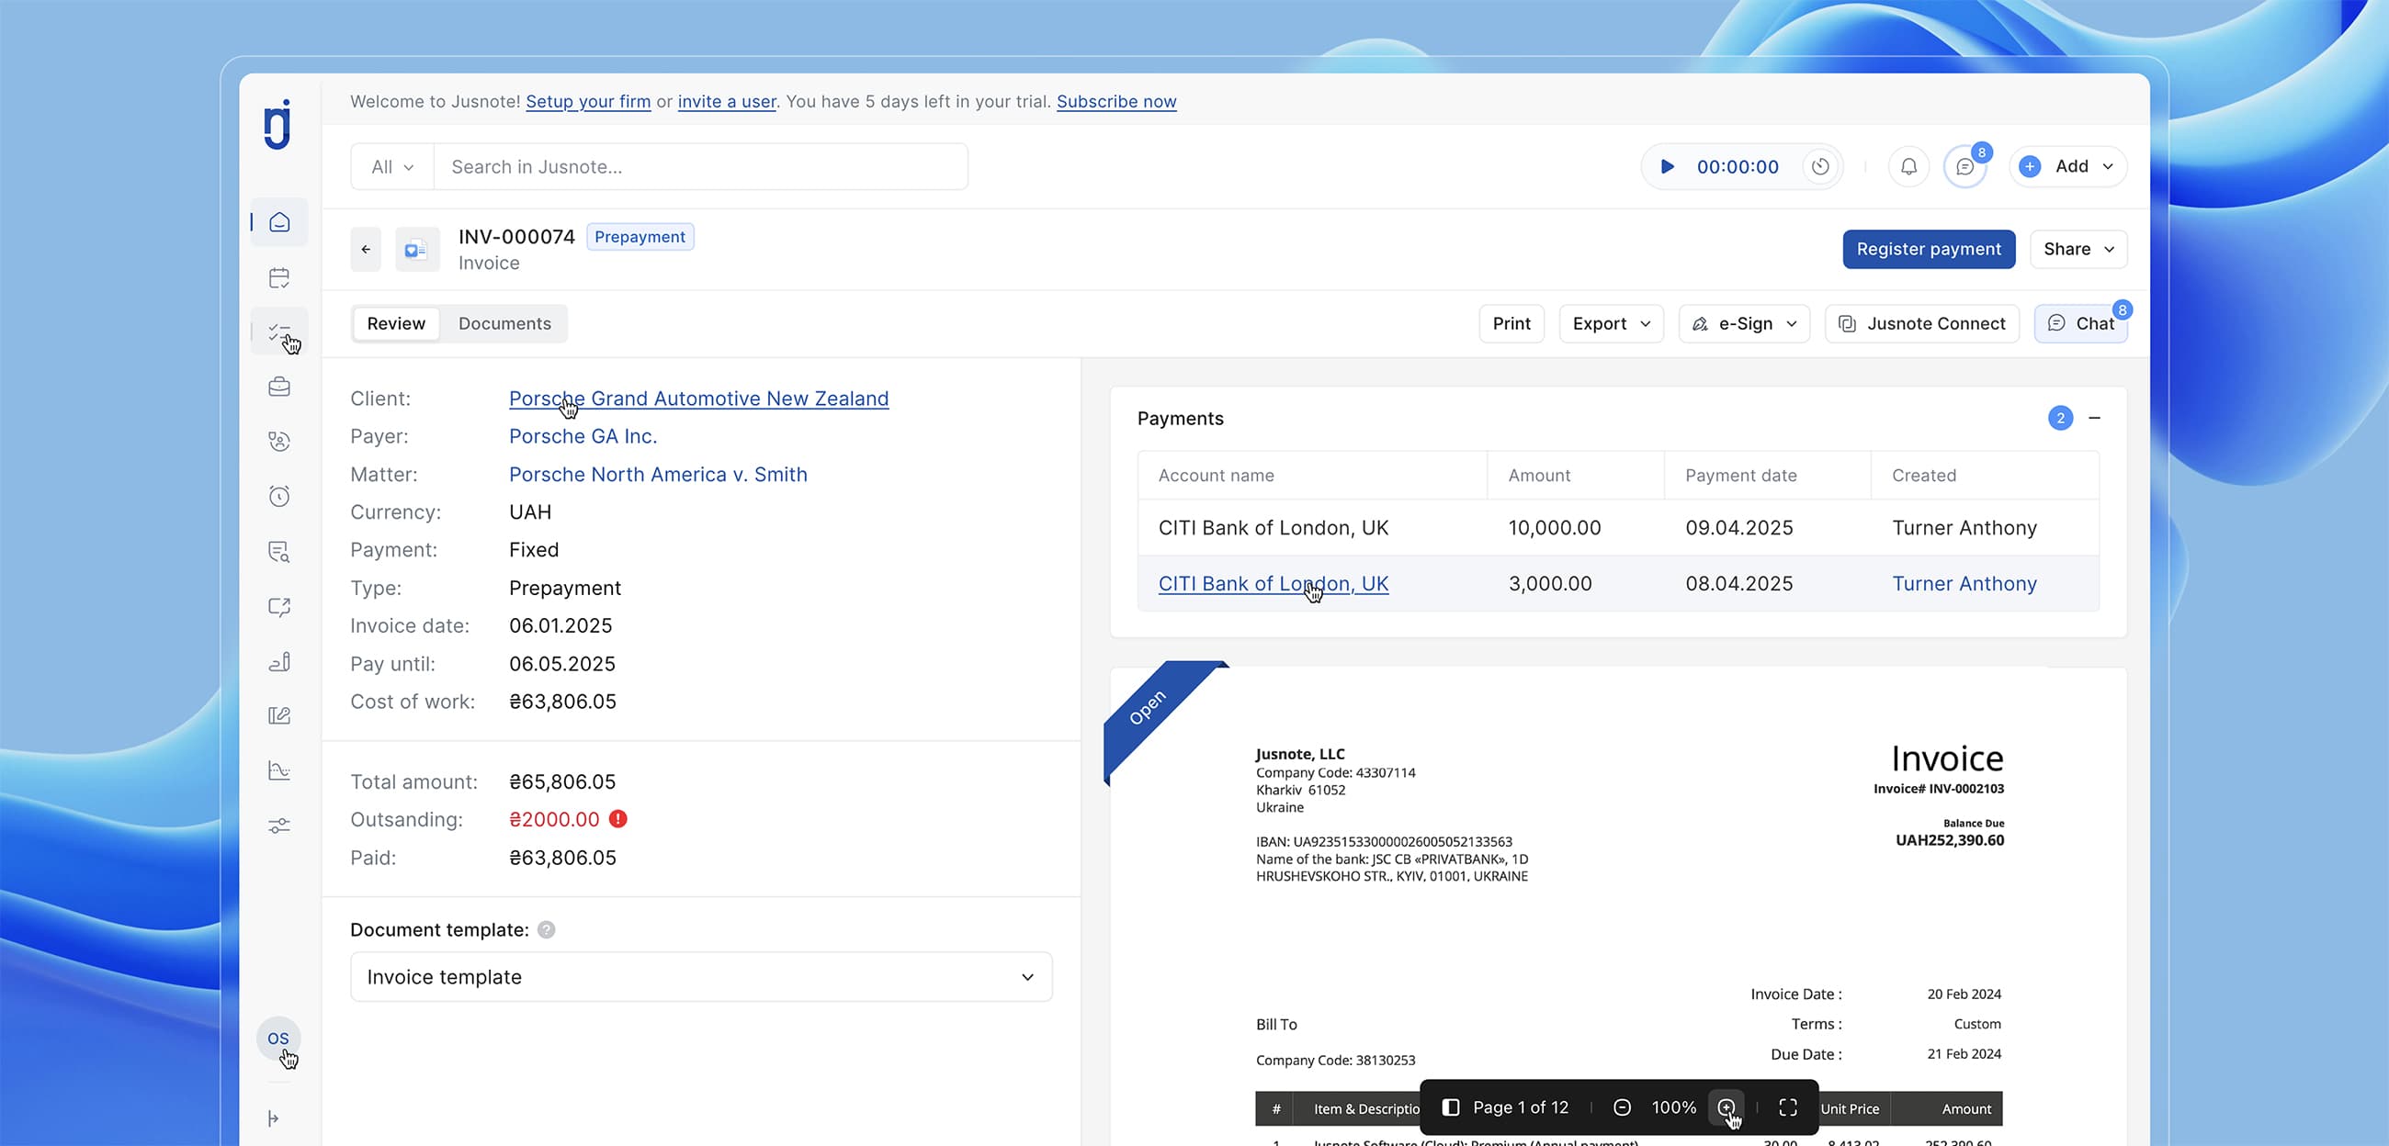Expand the sidebar with bottom arrow icon
The image size is (2389, 1146).
point(274,1118)
